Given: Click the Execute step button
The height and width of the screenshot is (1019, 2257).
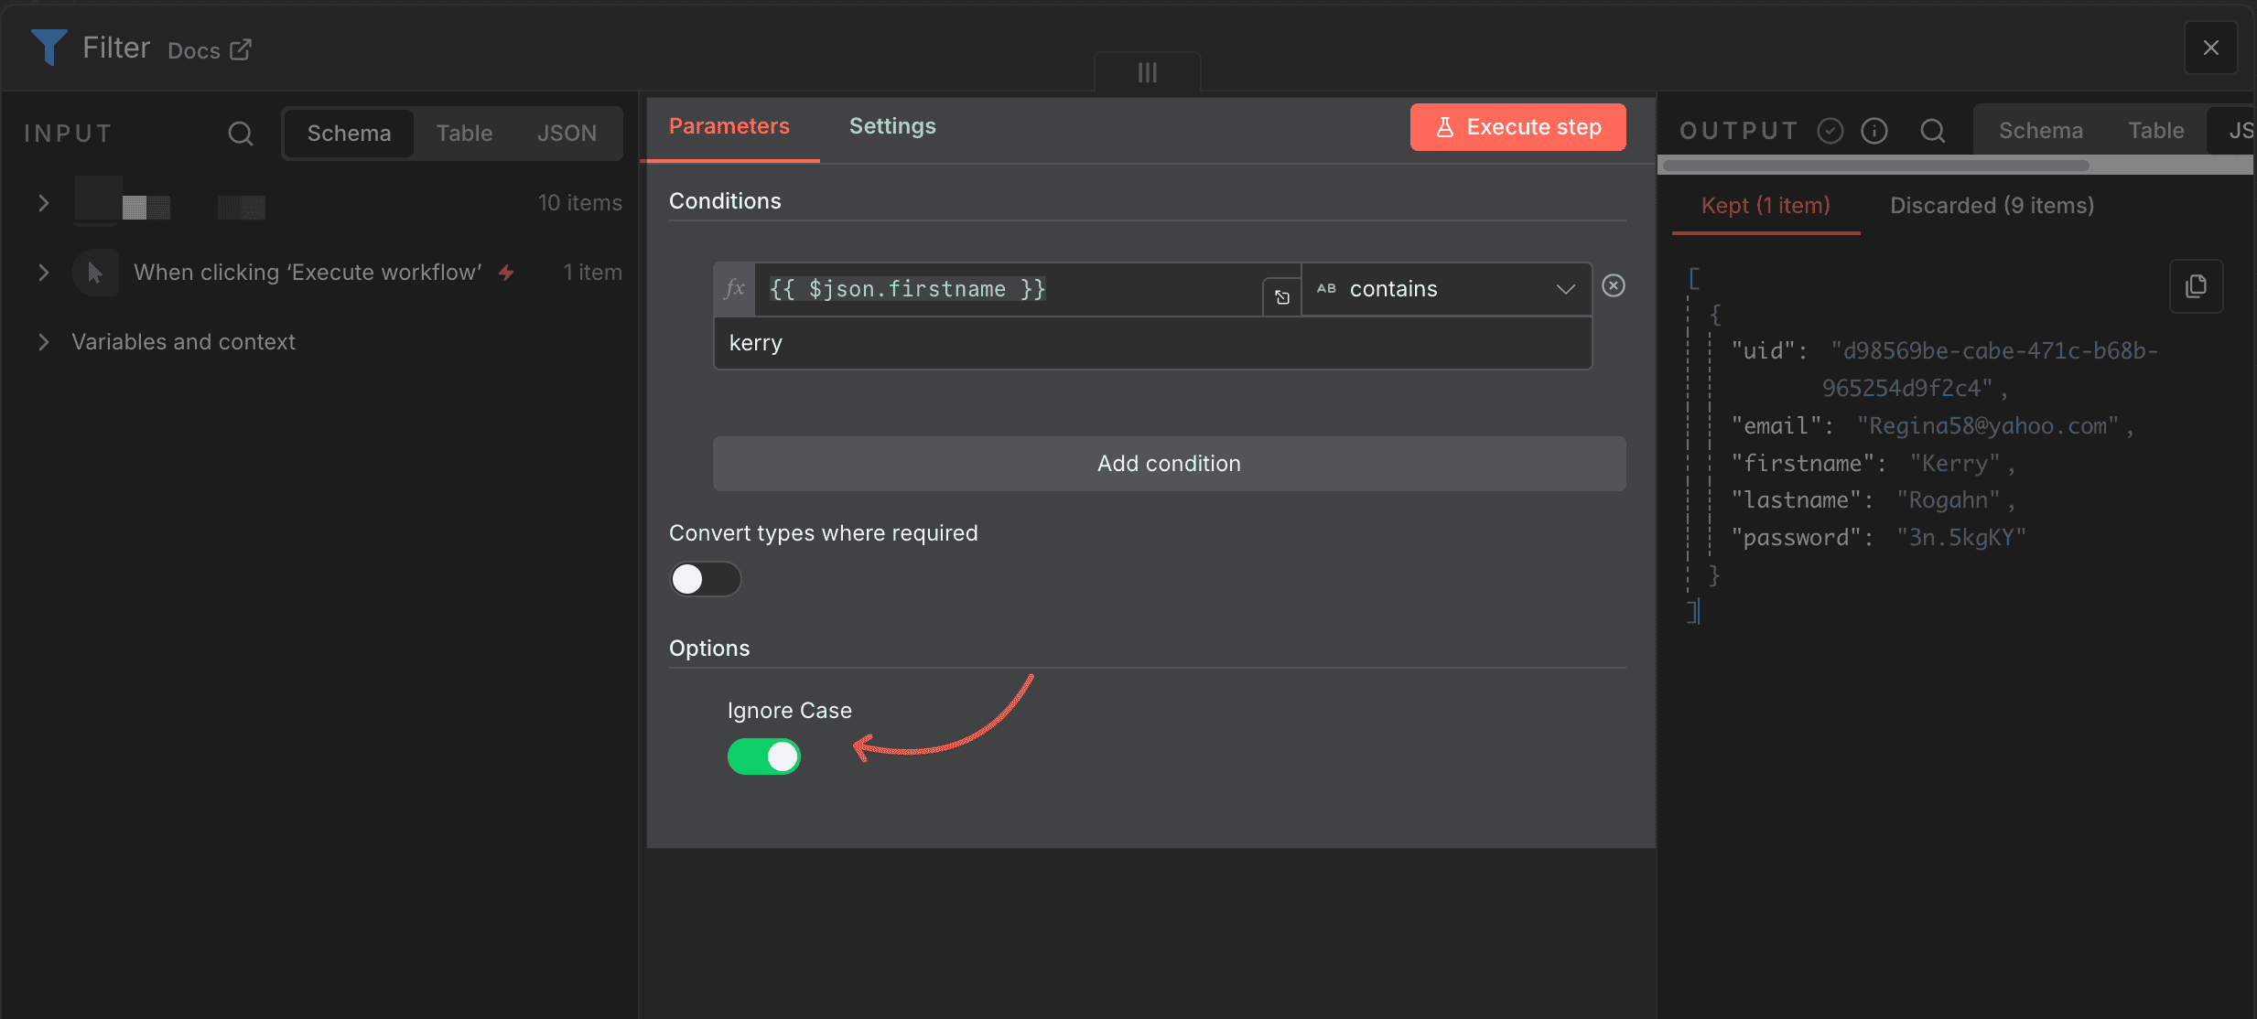Looking at the screenshot, I should pyautogui.click(x=1516, y=127).
